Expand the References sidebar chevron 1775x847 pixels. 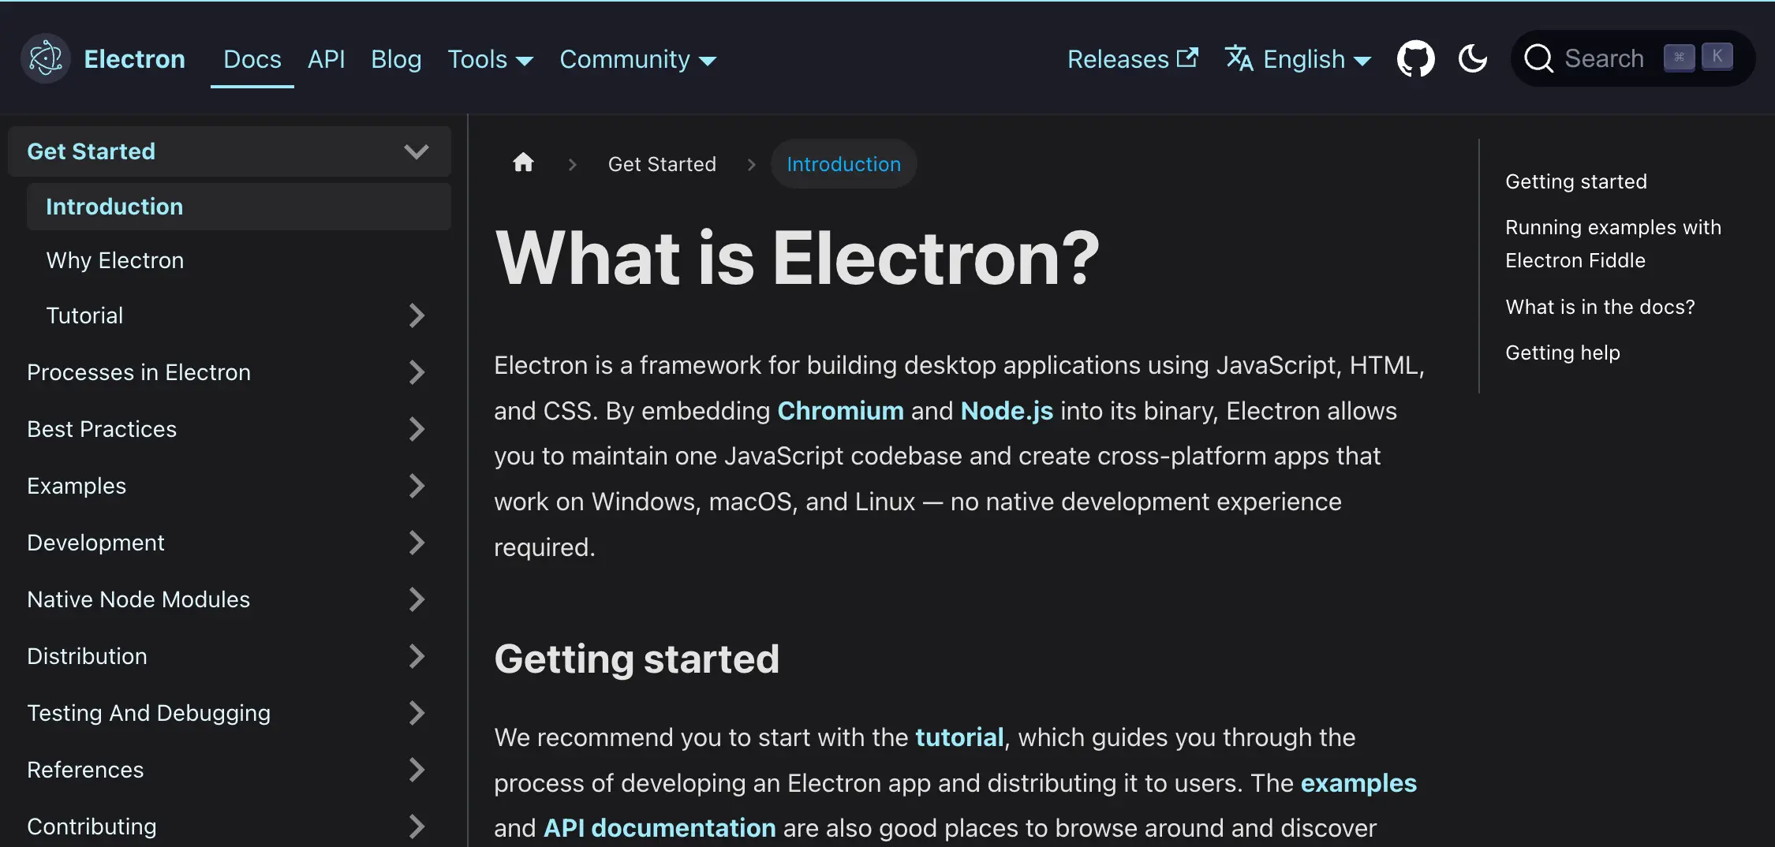[x=417, y=770]
